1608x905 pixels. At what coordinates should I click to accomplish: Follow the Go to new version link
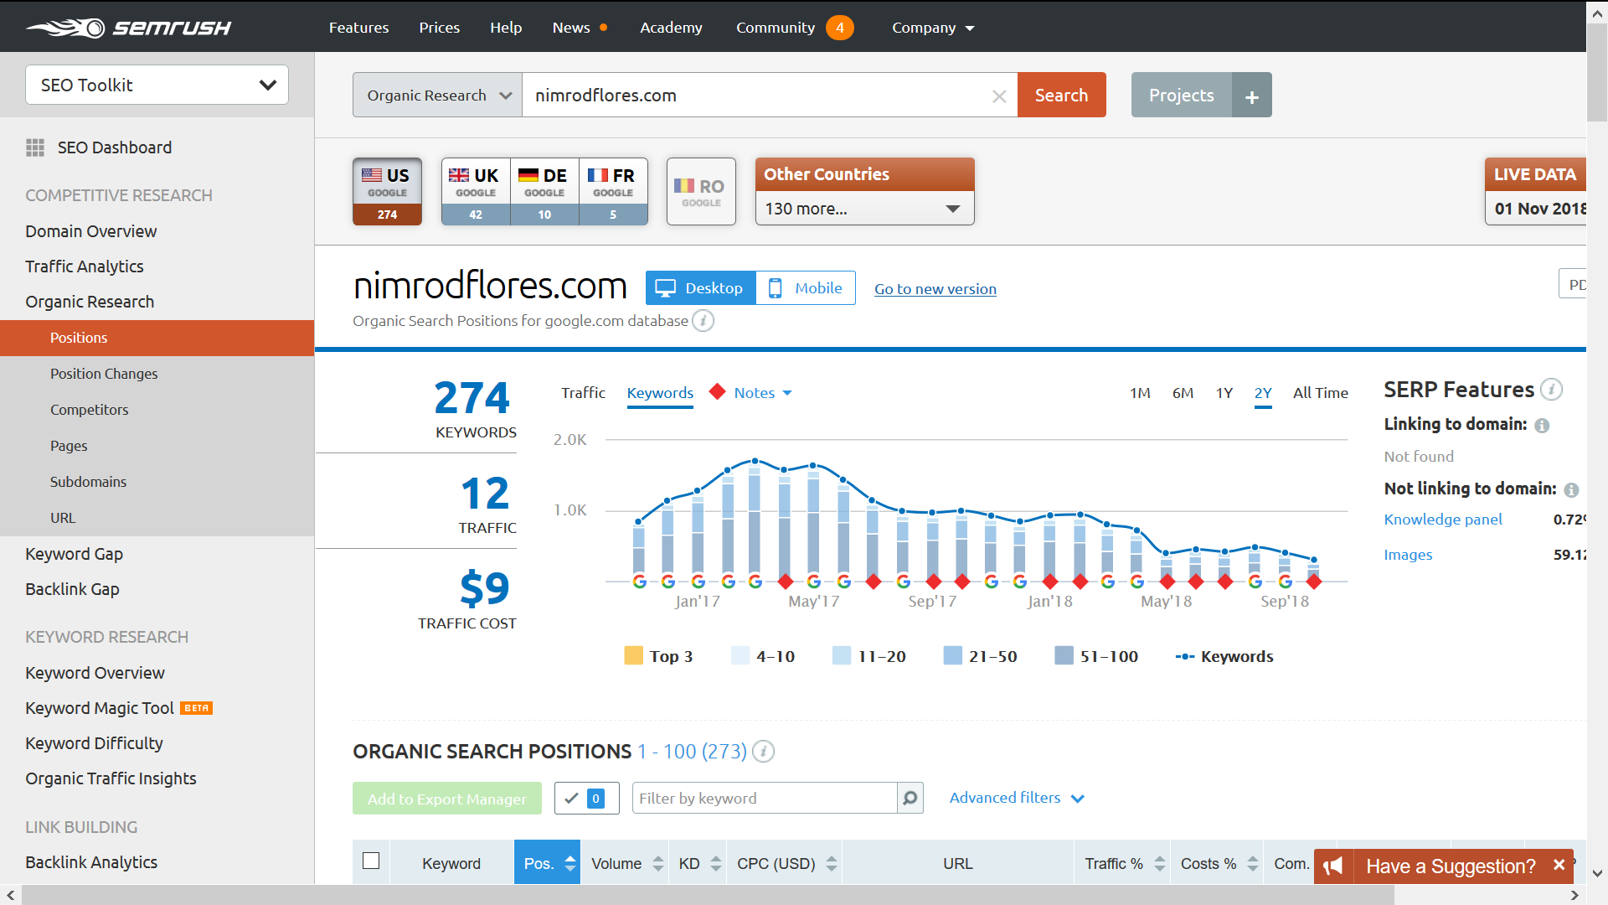click(935, 289)
